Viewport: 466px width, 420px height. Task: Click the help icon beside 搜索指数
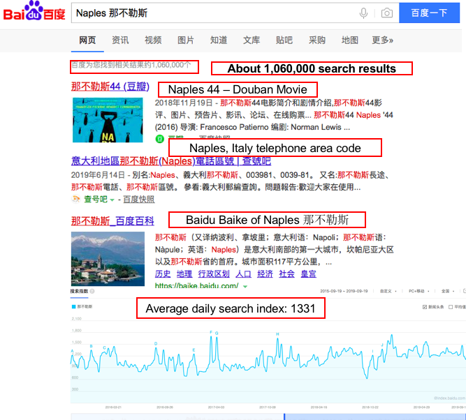[x=92, y=291]
